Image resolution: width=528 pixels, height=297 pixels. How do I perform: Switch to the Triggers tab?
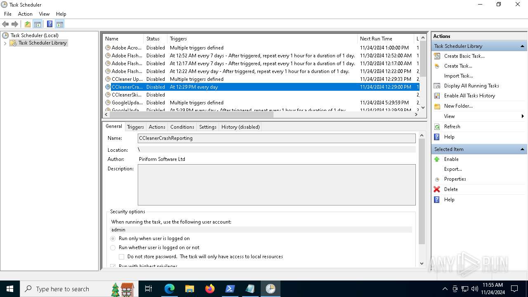point(135,127)
